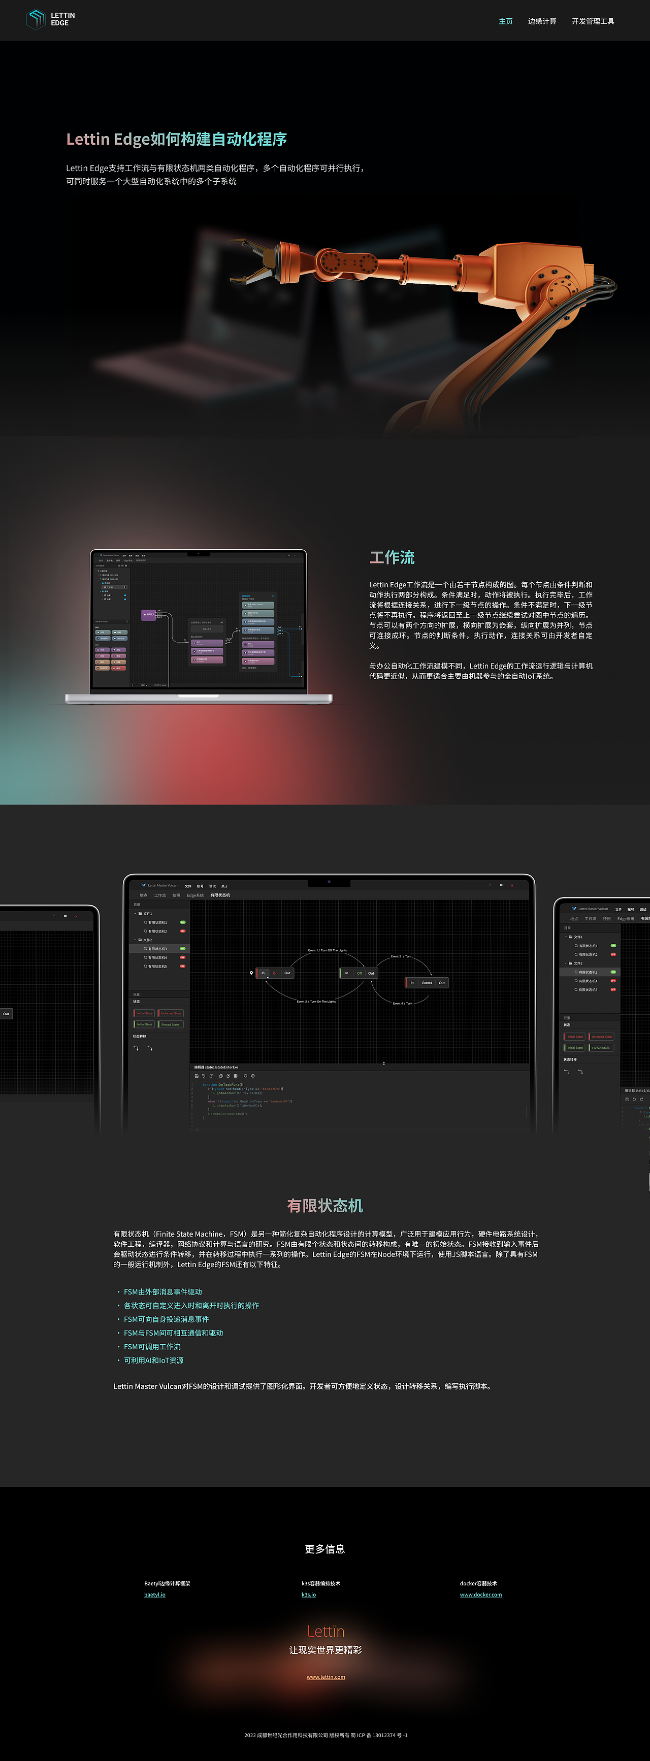Select 有限状态机1 in center mockup tree
This screenshot has height=1761, width=650.
point(156,922)
